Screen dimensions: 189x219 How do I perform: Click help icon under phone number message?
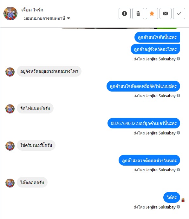179,133
